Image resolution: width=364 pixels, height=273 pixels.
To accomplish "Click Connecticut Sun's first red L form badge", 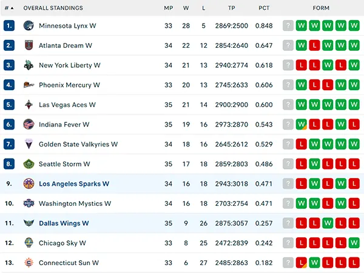I will point(302,263).
